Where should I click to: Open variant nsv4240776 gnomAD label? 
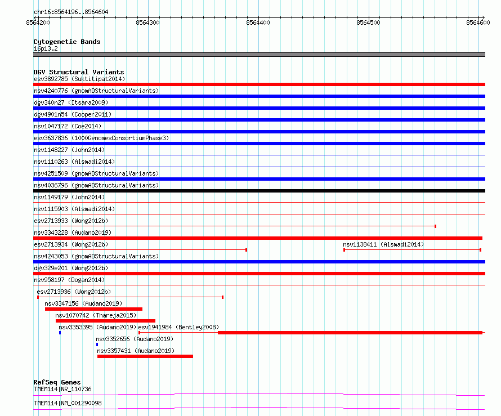pos(96,91)
